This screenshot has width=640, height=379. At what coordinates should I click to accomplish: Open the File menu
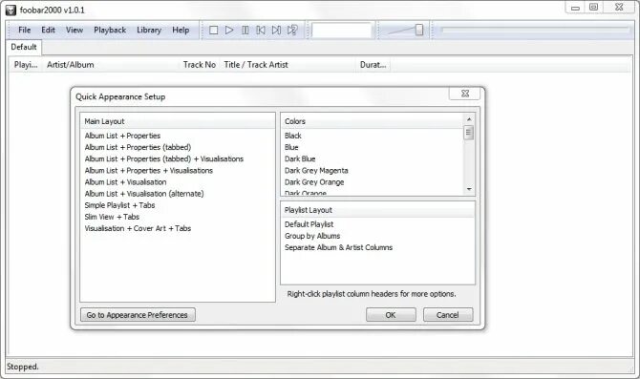pyautogui.click(x=25, y=30)
